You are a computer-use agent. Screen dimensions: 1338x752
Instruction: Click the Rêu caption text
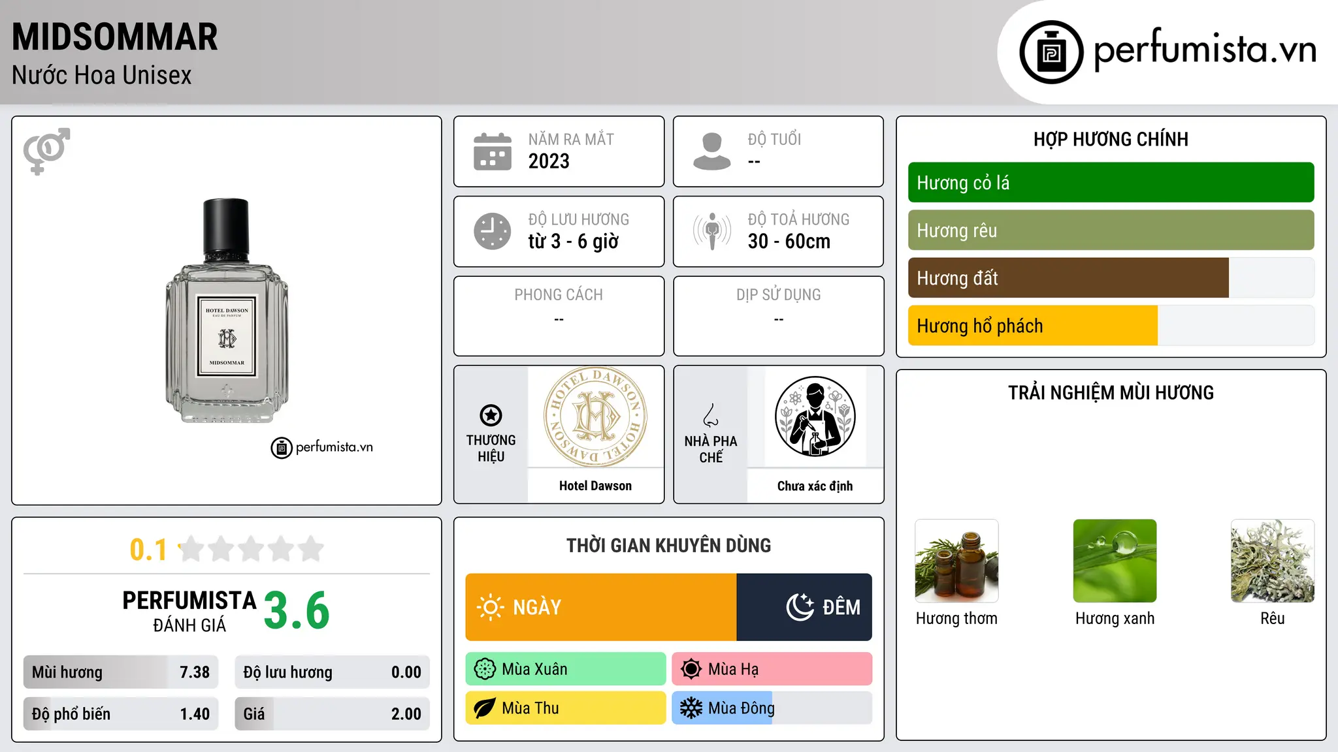(1273, 618)
